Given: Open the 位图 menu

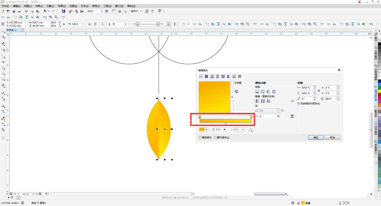Looking at the screenshot, I should [x=73, y=6].
